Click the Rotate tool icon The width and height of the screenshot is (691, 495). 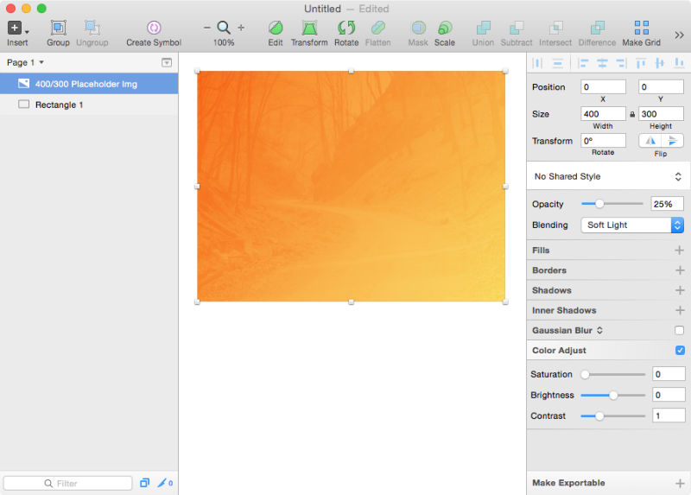346,28
